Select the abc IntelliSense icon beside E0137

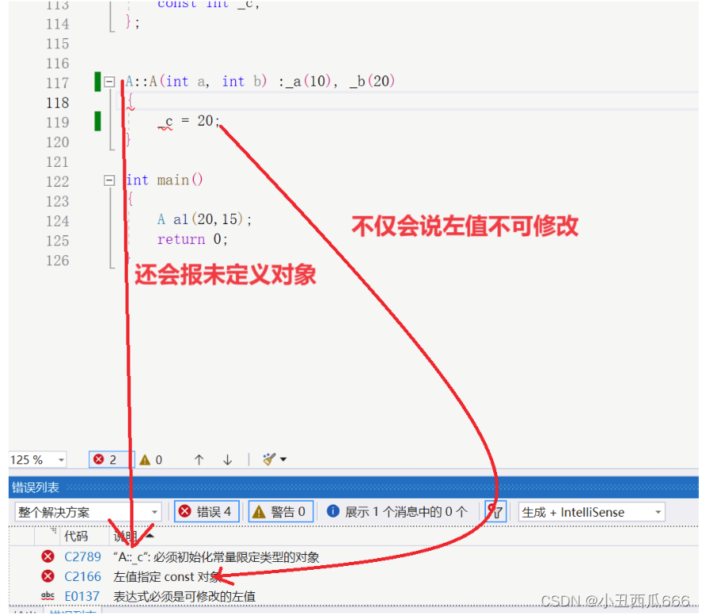(x=48, y=596)
